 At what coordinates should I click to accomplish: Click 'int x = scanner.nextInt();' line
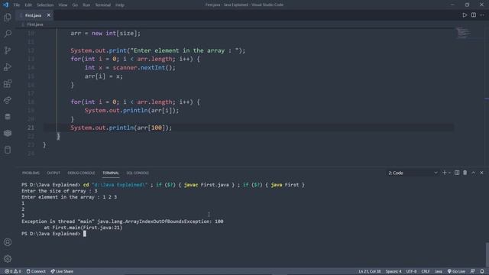click(x=130, y=67)
